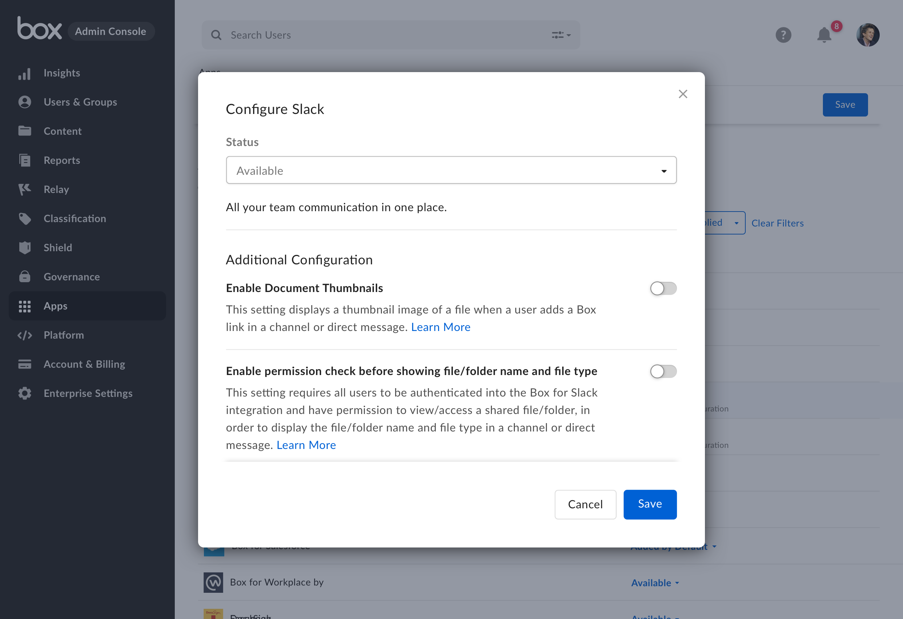903x619 pixels.
Task: Click Cancel in the Configure Slack dialog
Action: [x=585, y=504]
